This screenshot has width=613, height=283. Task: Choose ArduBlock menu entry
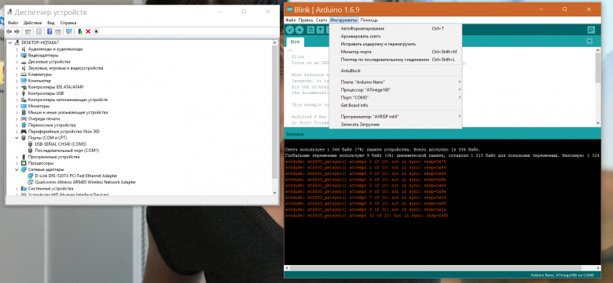click(x=395, y=71)
